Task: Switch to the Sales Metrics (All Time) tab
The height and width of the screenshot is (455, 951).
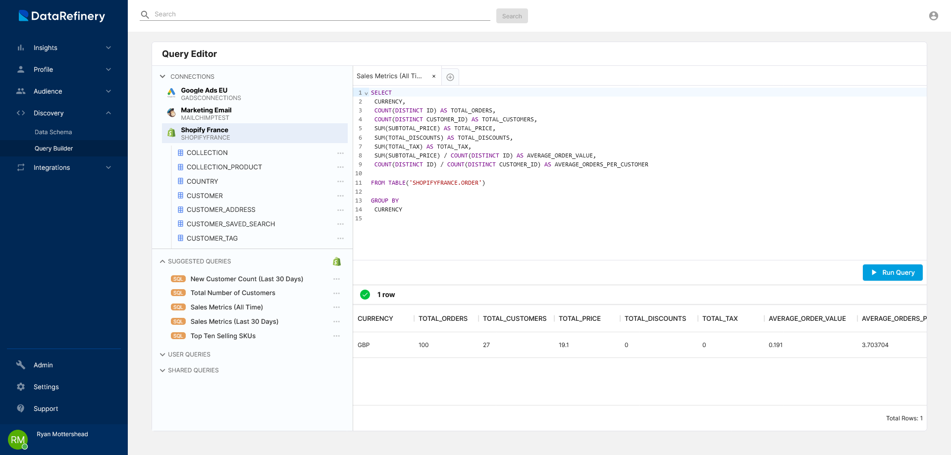Action: pos(389,76)
